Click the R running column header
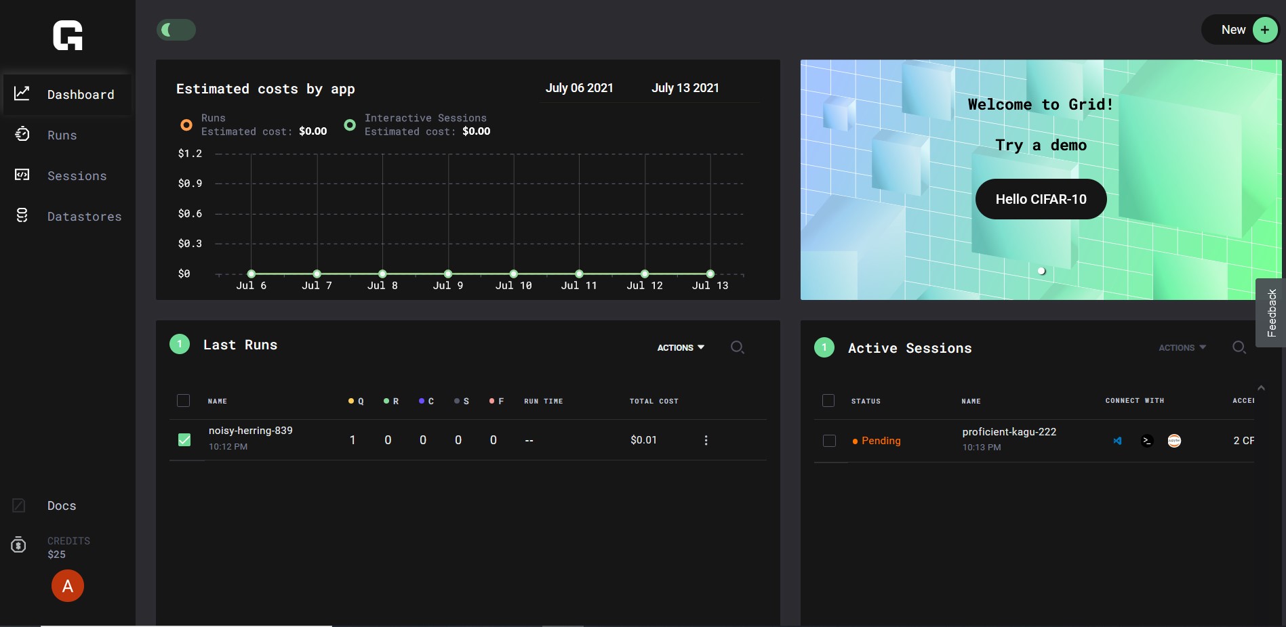Viewport: 1286px width, 627px height. [x=391, y=402]
